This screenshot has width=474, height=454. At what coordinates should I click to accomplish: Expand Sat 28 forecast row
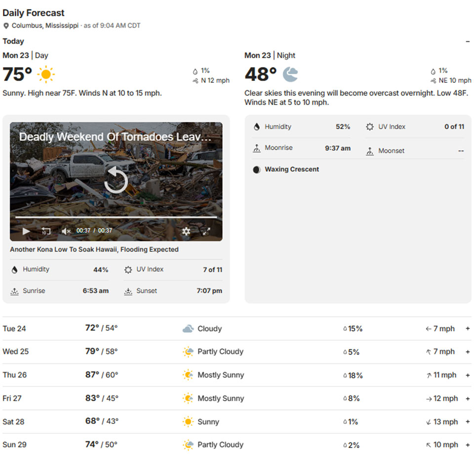468,422
